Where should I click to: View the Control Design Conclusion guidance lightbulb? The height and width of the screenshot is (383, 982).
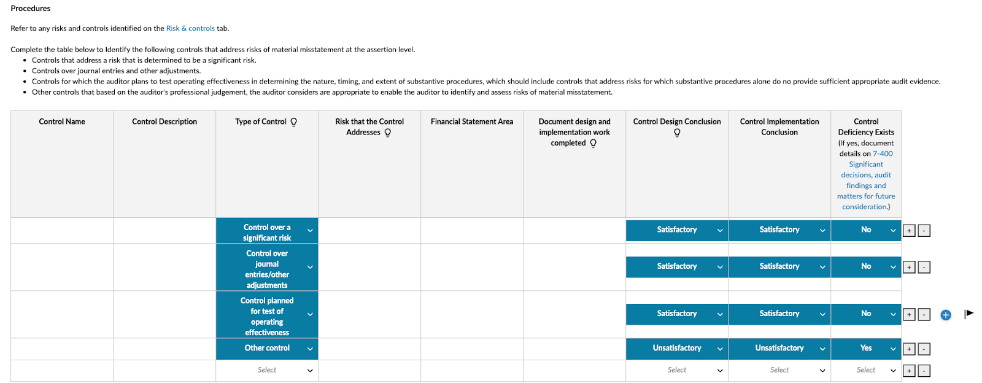tap(676, 132)
